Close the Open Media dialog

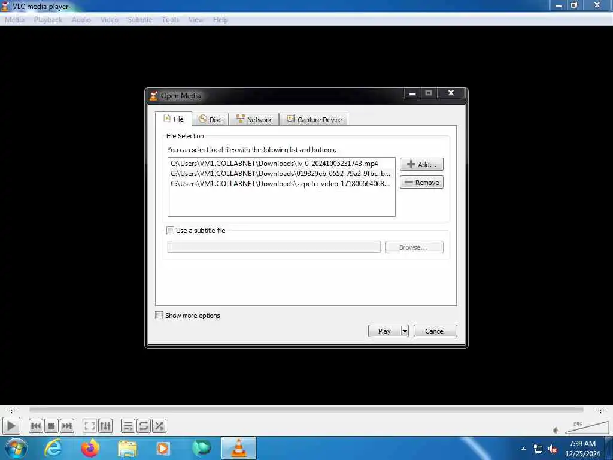click(x=451, y=93)
